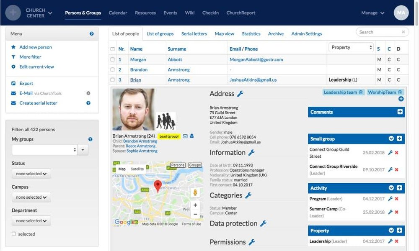
Task: Open the Calendar menu item
Action: point(118,13)
